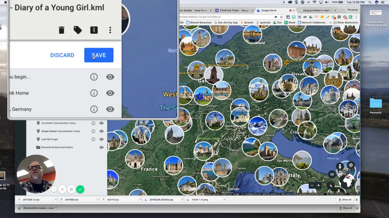Viewport: 389px width, 218px height.
Task: Finish recording with green checkmark
Action: tap(80, 190)
